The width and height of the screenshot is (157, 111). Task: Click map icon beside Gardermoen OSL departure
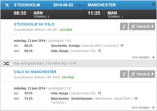(99, 93)
